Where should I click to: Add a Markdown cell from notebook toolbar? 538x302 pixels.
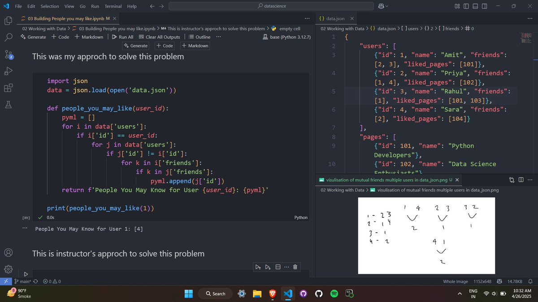click(89, 37)
